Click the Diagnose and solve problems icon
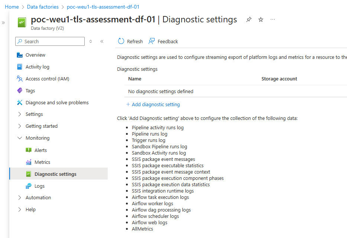 pos(20,103)
